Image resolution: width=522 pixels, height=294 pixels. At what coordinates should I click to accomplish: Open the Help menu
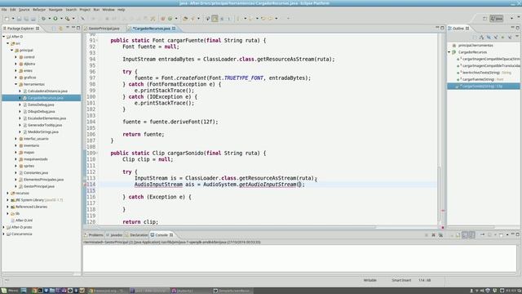pos(122,10)
